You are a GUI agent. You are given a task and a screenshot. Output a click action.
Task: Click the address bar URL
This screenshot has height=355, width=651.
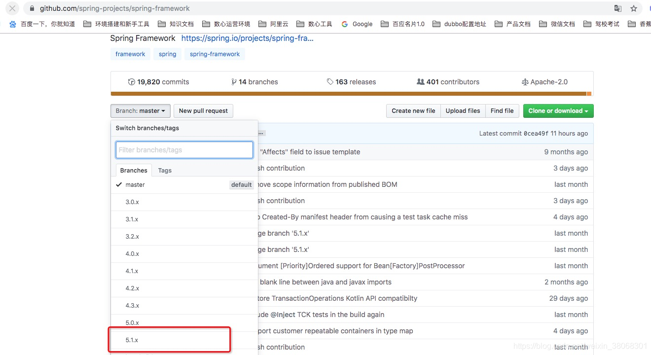pyautogui.click(x=115, y=8)
